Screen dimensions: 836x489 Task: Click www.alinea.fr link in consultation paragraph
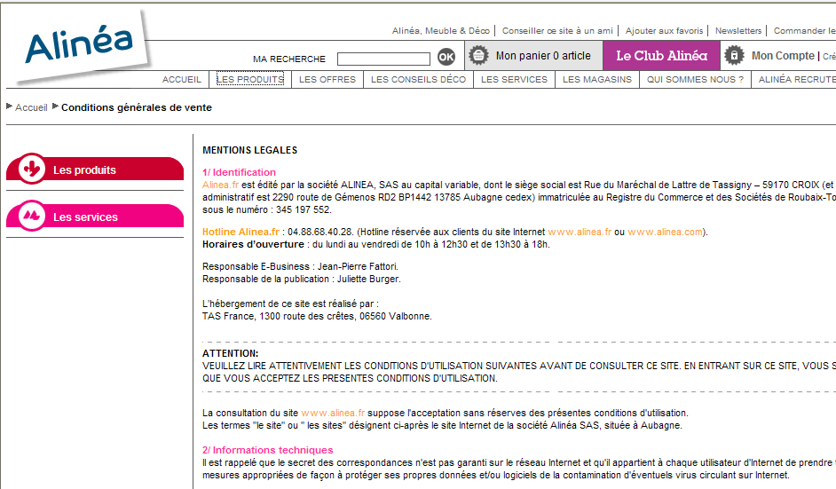(x=333, y=413)
